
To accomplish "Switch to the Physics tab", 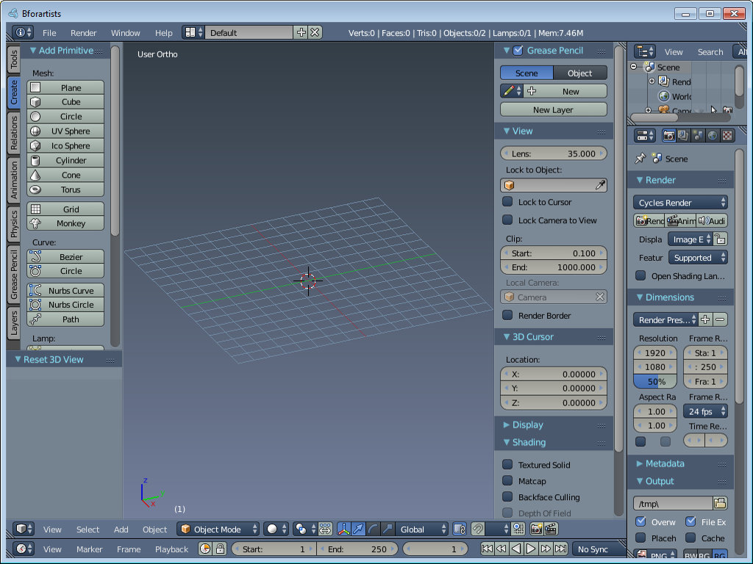I will tap(13, 224).
